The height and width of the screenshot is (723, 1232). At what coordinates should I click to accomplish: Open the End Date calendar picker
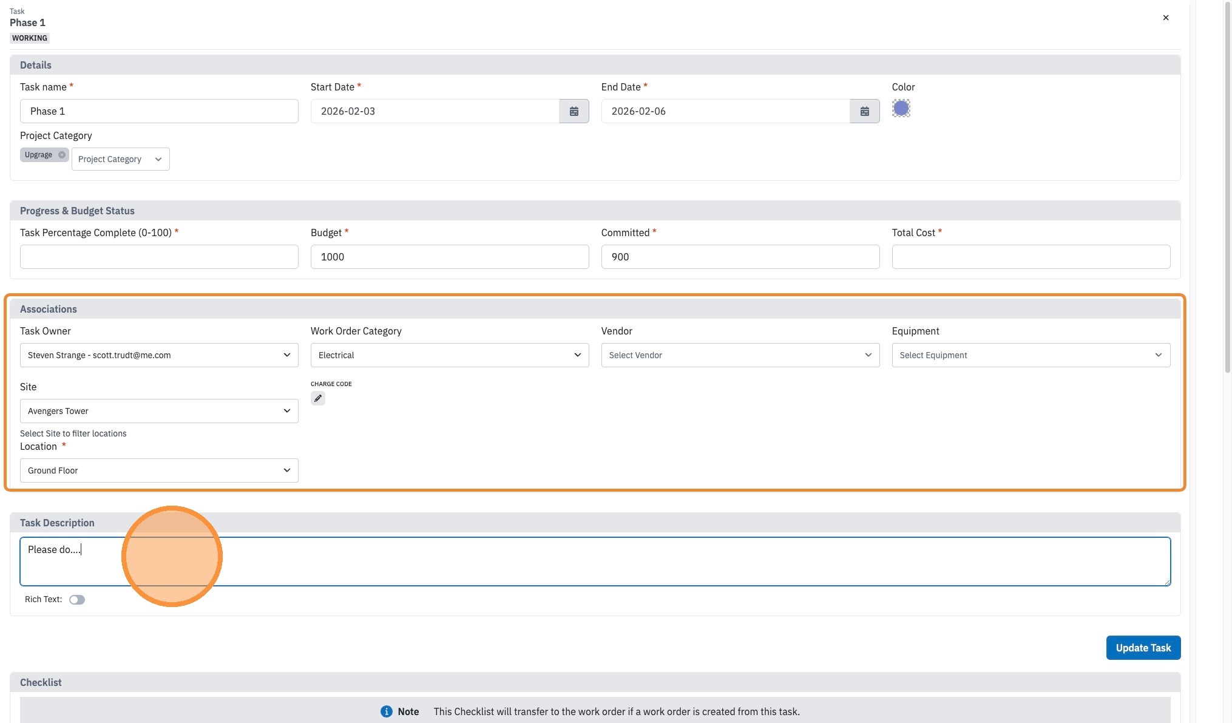864,111
